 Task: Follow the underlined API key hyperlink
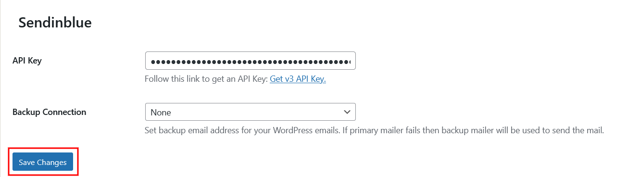298,79
